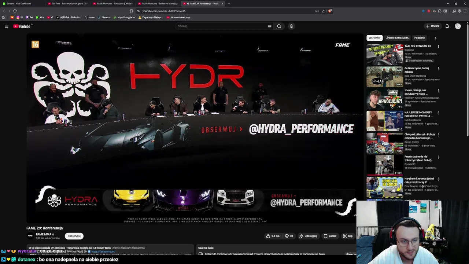Open new browser tab with plus

pos(229,4)
